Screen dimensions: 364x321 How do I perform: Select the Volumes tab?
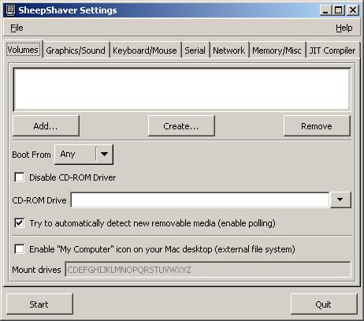coord(23,50)
